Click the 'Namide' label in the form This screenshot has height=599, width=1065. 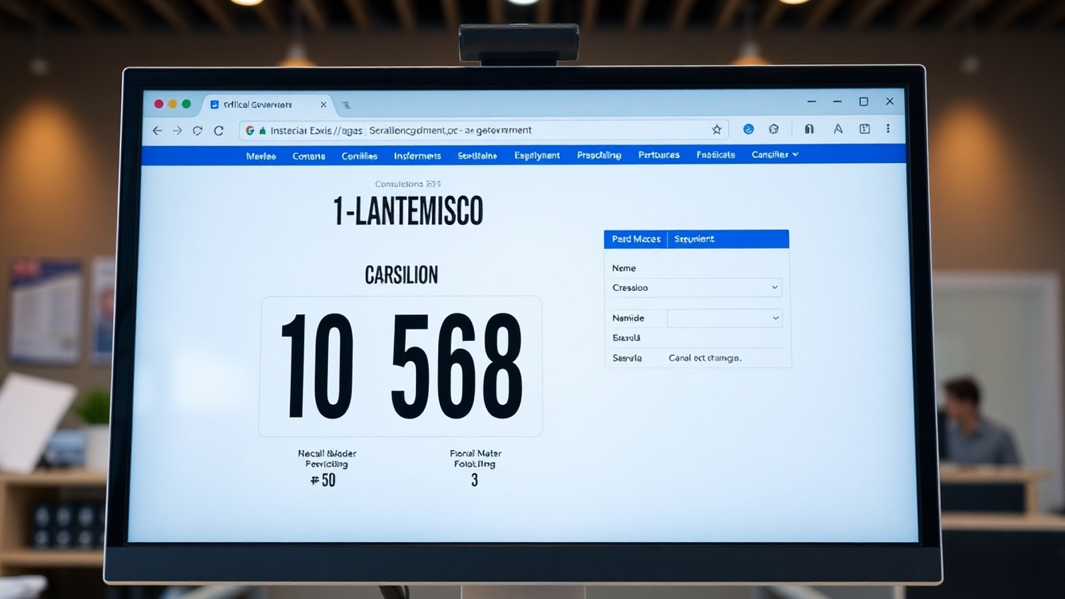(x=628, y=318)
